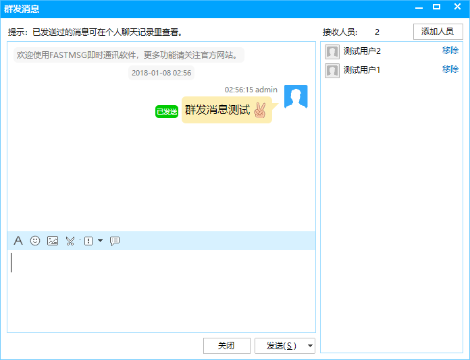Click the victory hand emoji in message
This screenshot has width=470, height=360.
260,110
